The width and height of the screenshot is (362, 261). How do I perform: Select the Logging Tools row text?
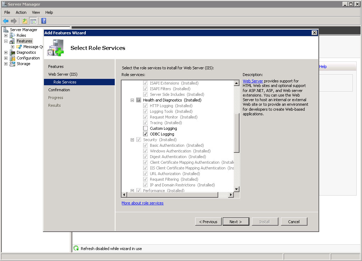pyautogui.click(x=171, y=111)
